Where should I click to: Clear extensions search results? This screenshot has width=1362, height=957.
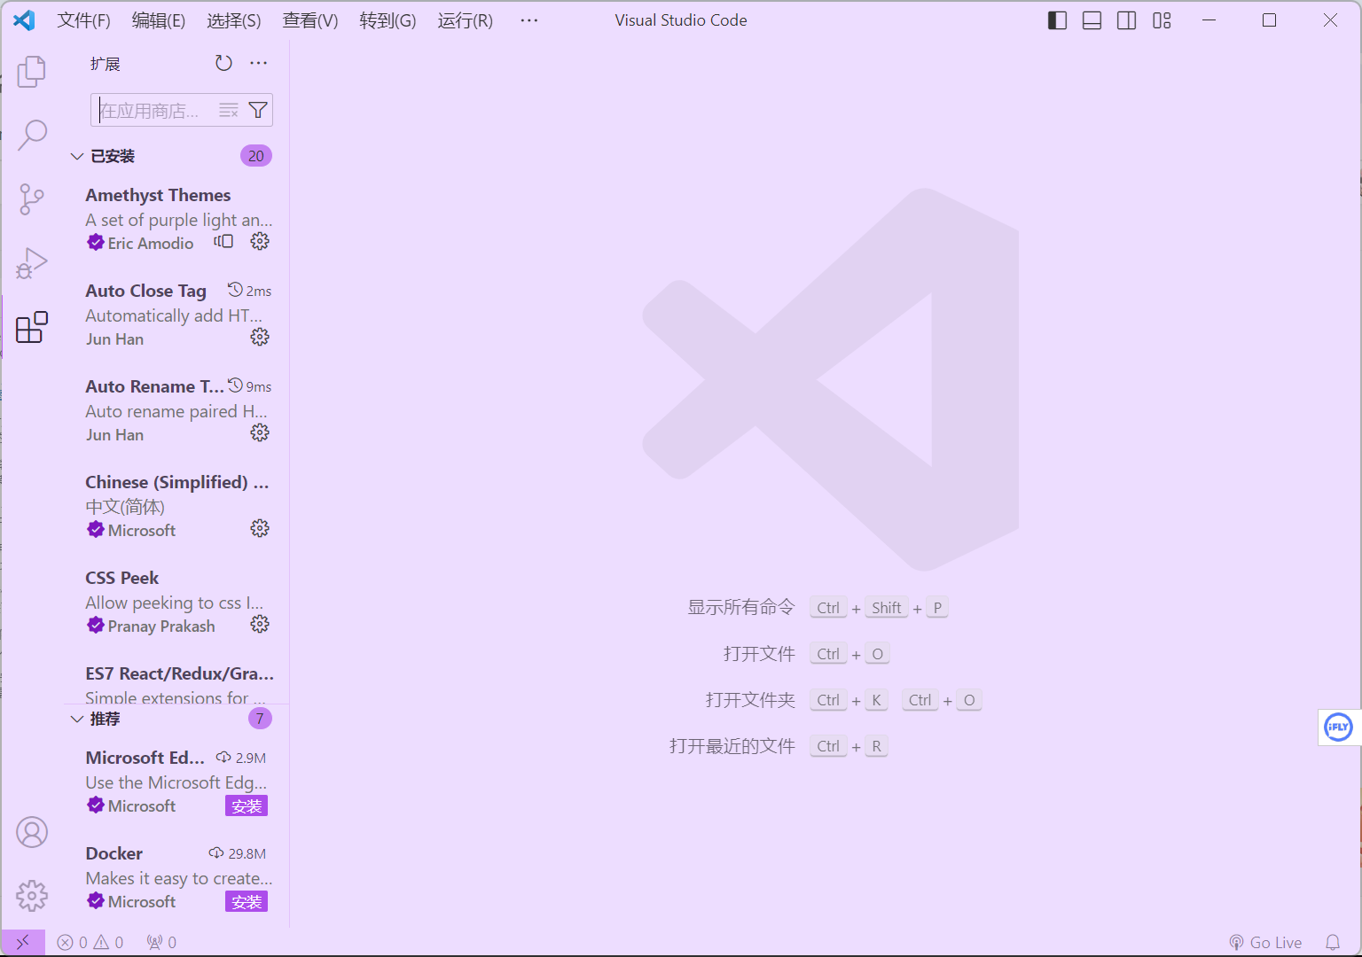pos(229,110)
